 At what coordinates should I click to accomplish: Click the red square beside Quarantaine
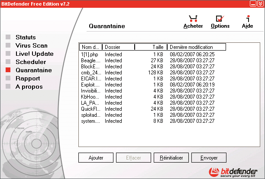(8, 70)
